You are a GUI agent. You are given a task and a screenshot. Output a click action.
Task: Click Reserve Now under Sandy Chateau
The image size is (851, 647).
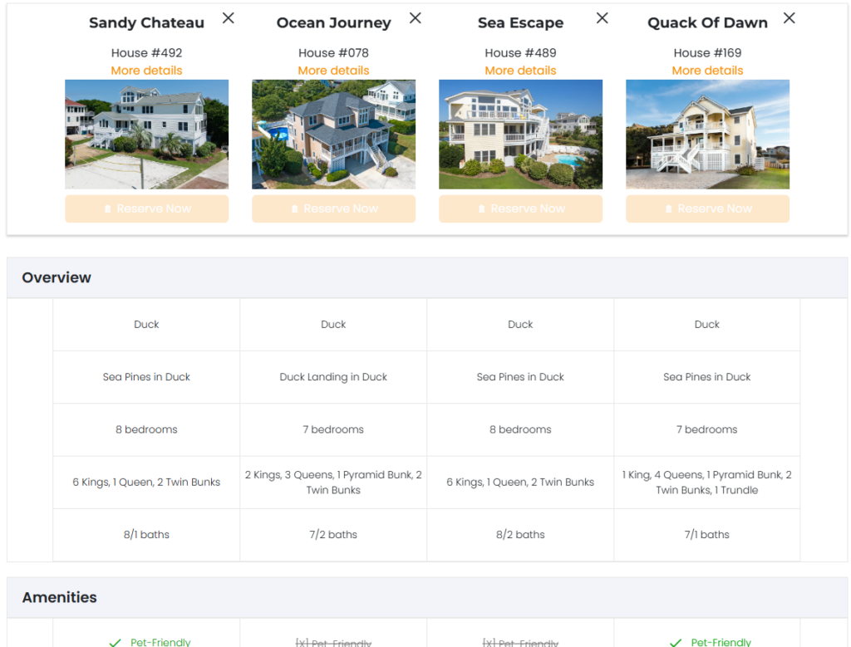coord(146,208)
